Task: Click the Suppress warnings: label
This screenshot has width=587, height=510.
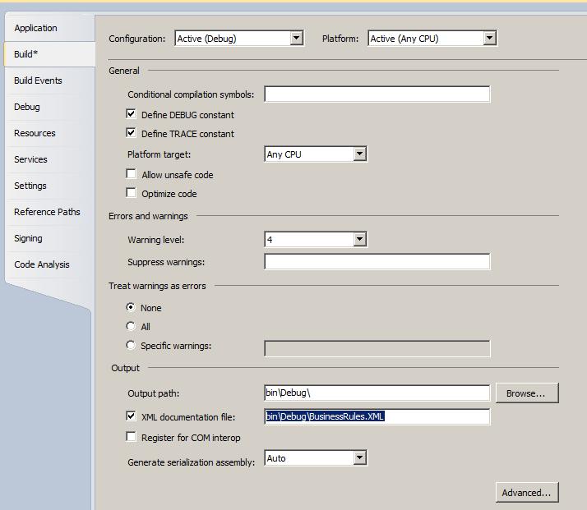Action: tap(166, 262)
